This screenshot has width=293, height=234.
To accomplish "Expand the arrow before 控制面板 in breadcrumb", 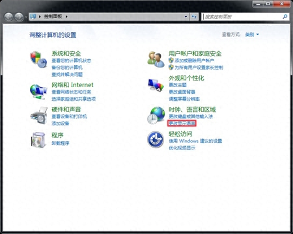I will 40,16.
